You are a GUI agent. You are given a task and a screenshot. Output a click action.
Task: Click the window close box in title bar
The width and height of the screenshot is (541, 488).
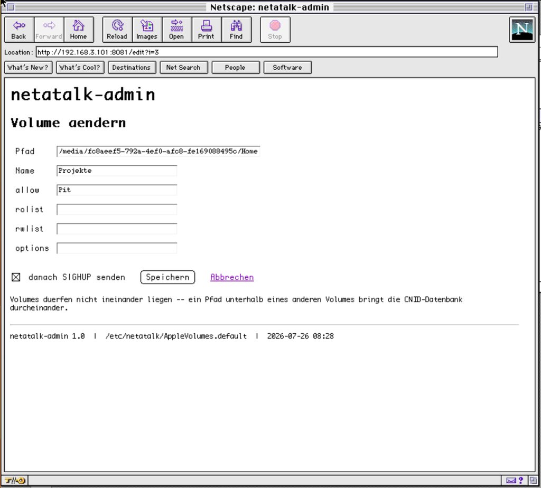click(11, 7)
